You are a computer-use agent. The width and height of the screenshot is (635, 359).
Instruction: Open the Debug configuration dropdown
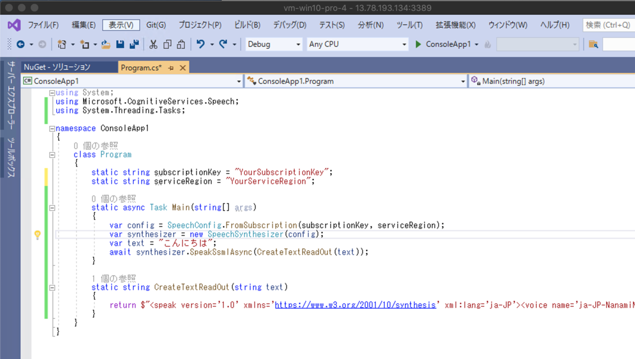(x=273, y=44)
